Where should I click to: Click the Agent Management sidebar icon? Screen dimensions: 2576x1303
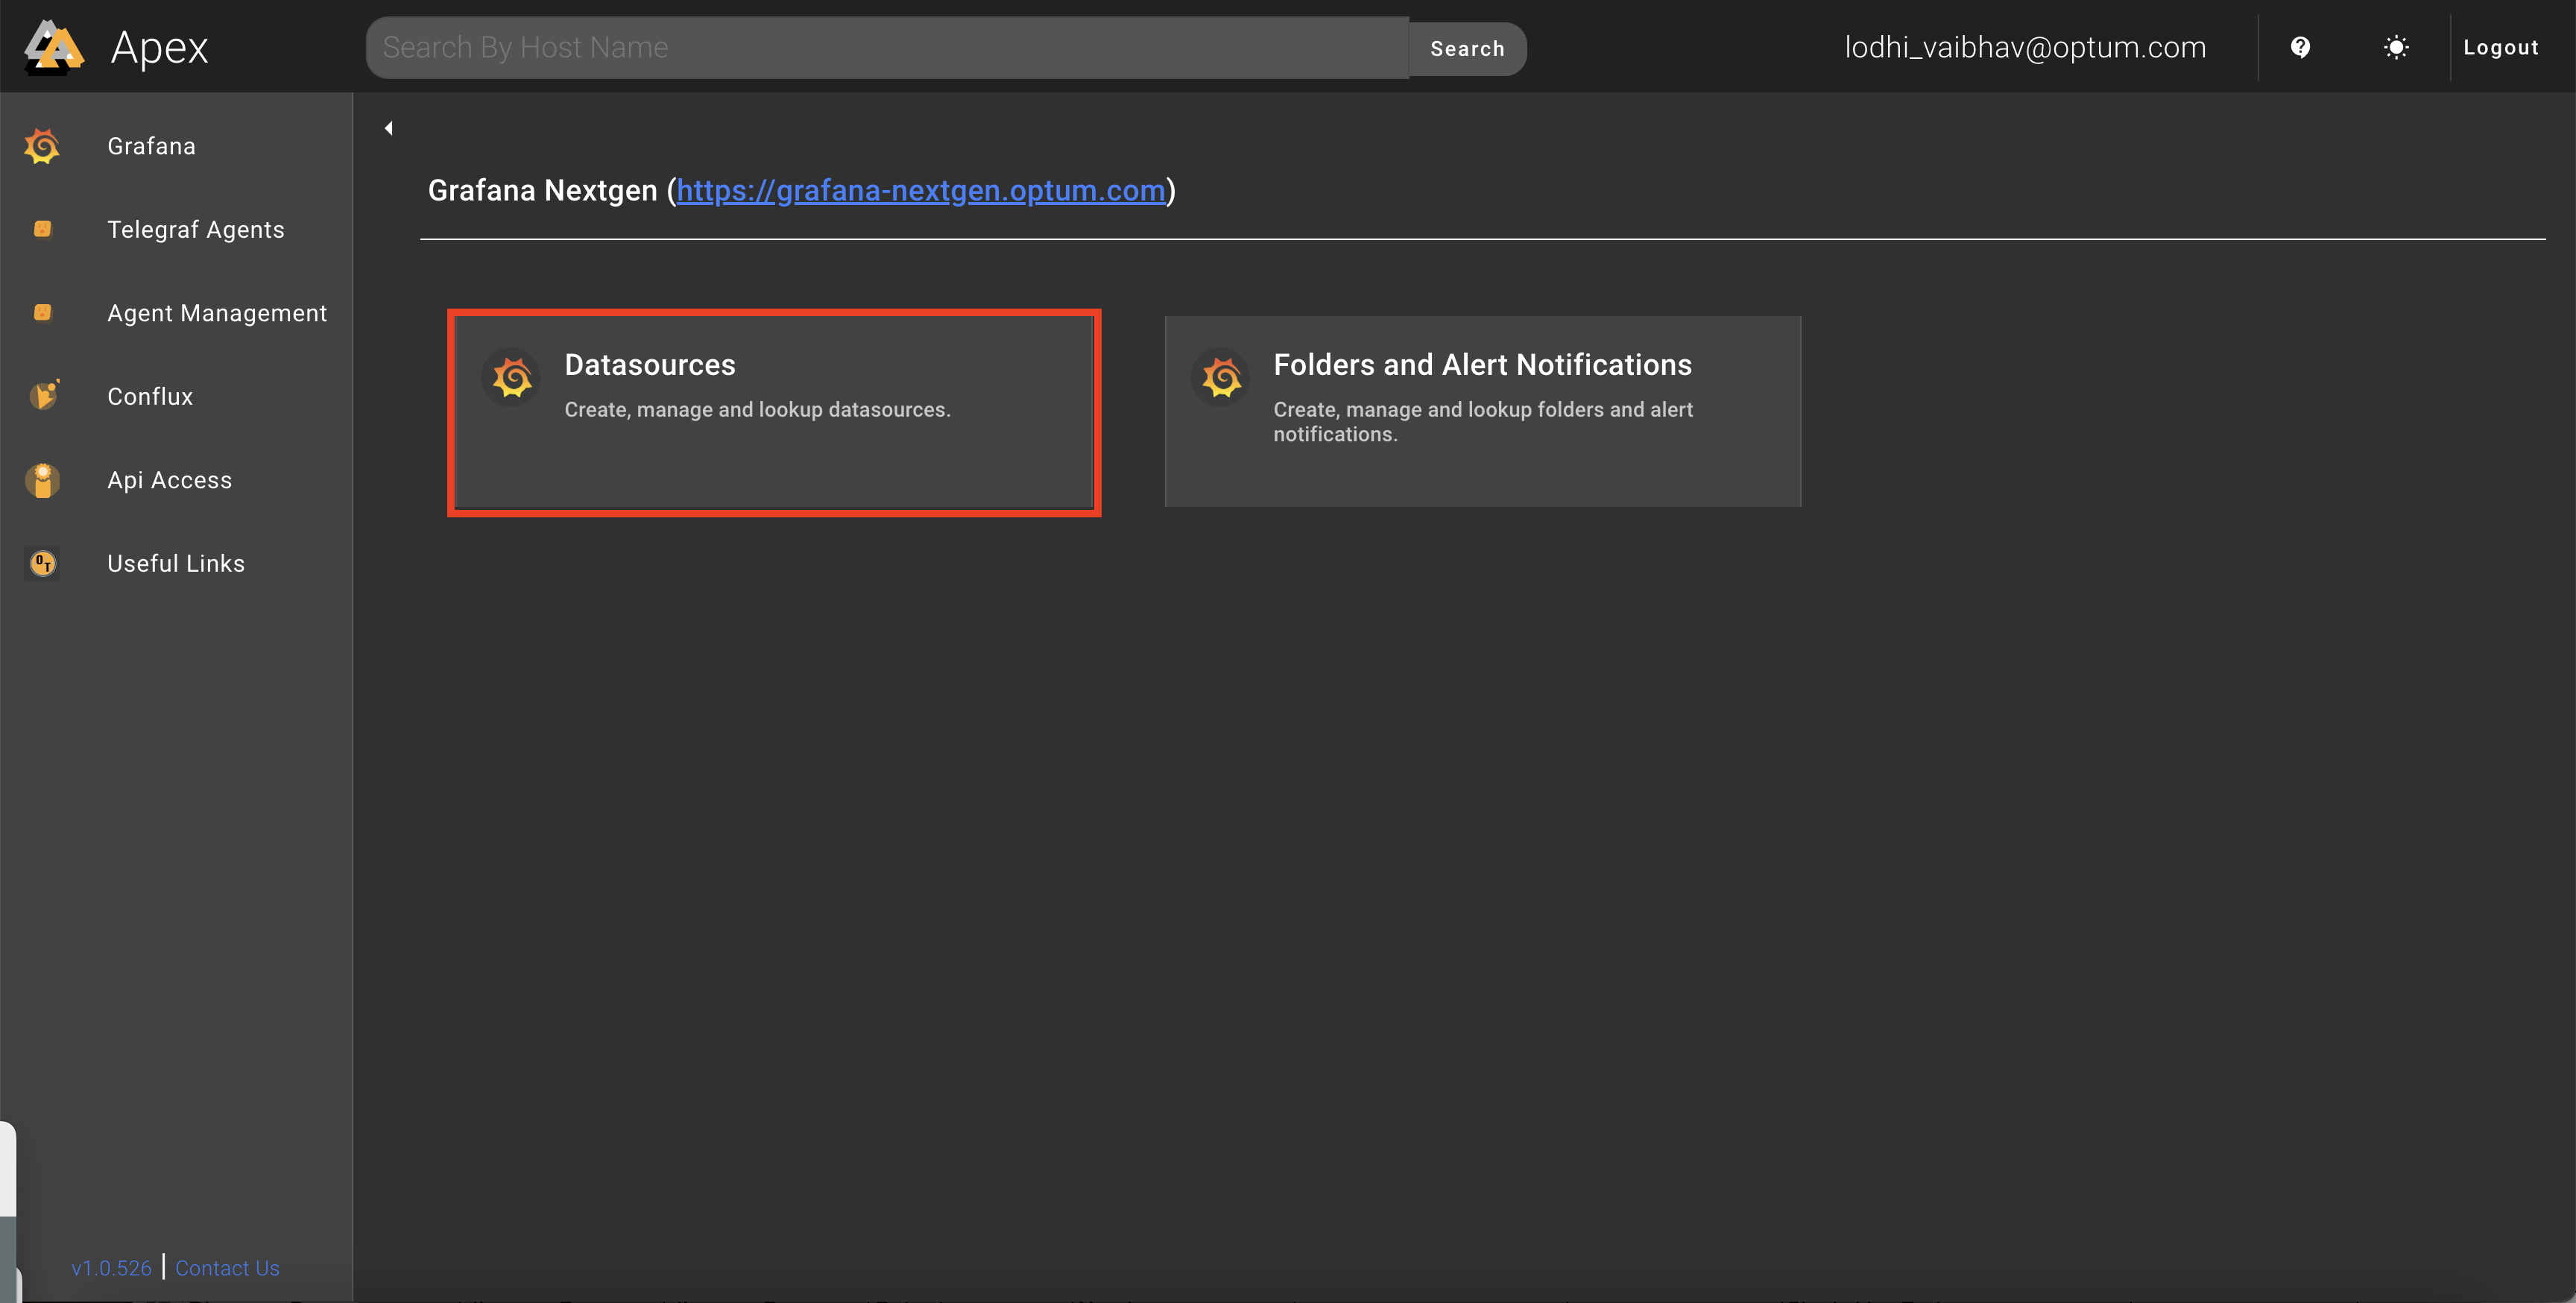42,313
